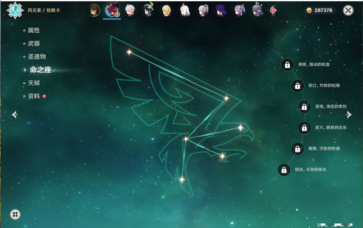
Task: Select Zhongli's avatar in the party bar
Action: click(x=94, y=11)
